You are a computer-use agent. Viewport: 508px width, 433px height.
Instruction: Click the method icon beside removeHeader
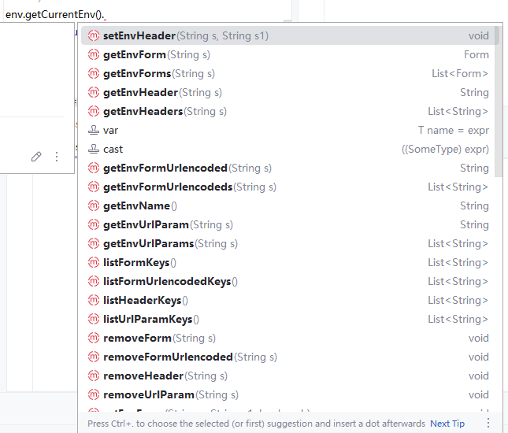point(94,376)
